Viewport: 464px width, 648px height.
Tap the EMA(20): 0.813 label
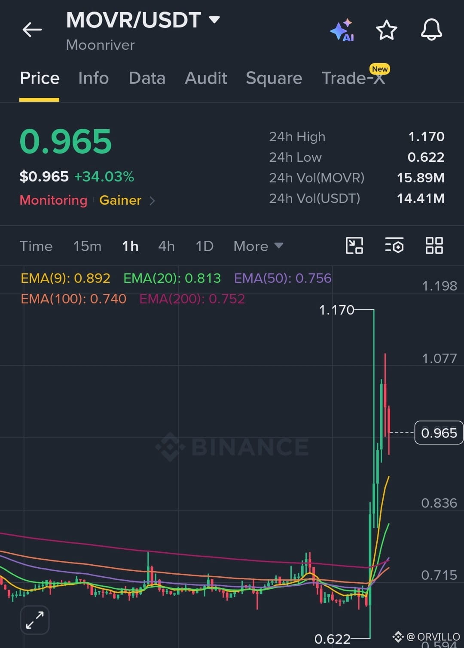172,278
